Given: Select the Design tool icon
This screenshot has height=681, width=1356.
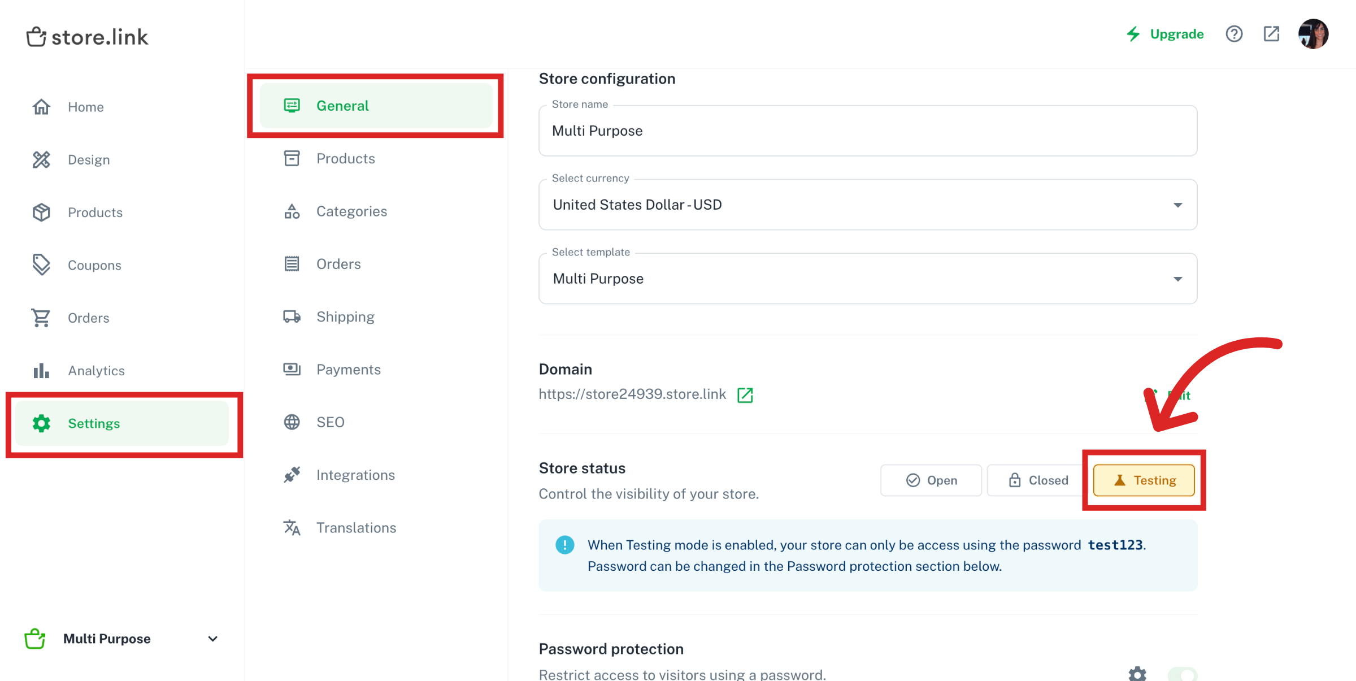Looking at the screenshot, I should pyautogui.click(x=42, y=159).
